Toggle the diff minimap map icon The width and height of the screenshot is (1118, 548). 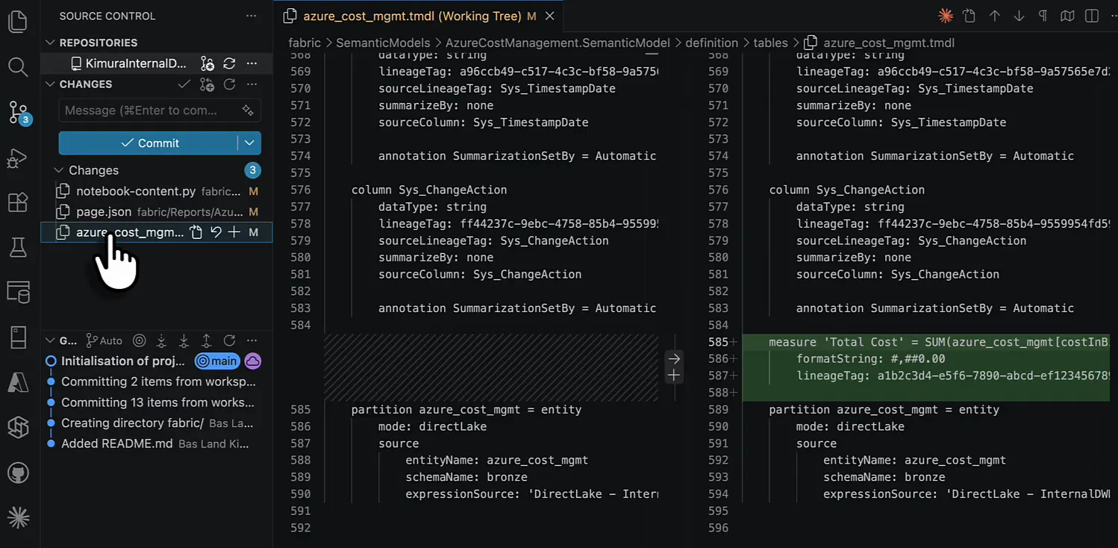coord(1067,16)
